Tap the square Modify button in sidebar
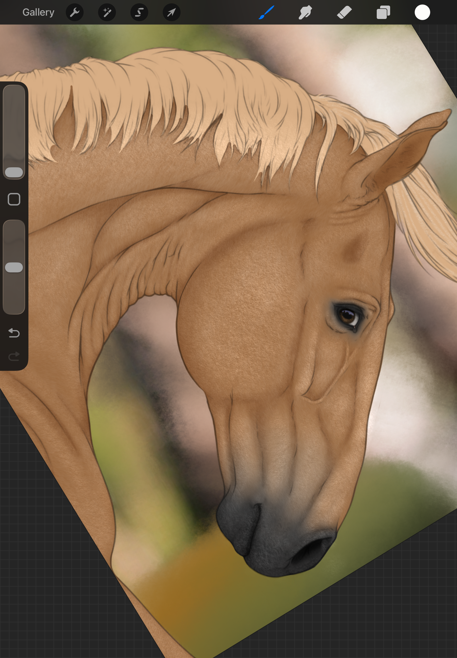 (x=14, y=199)
